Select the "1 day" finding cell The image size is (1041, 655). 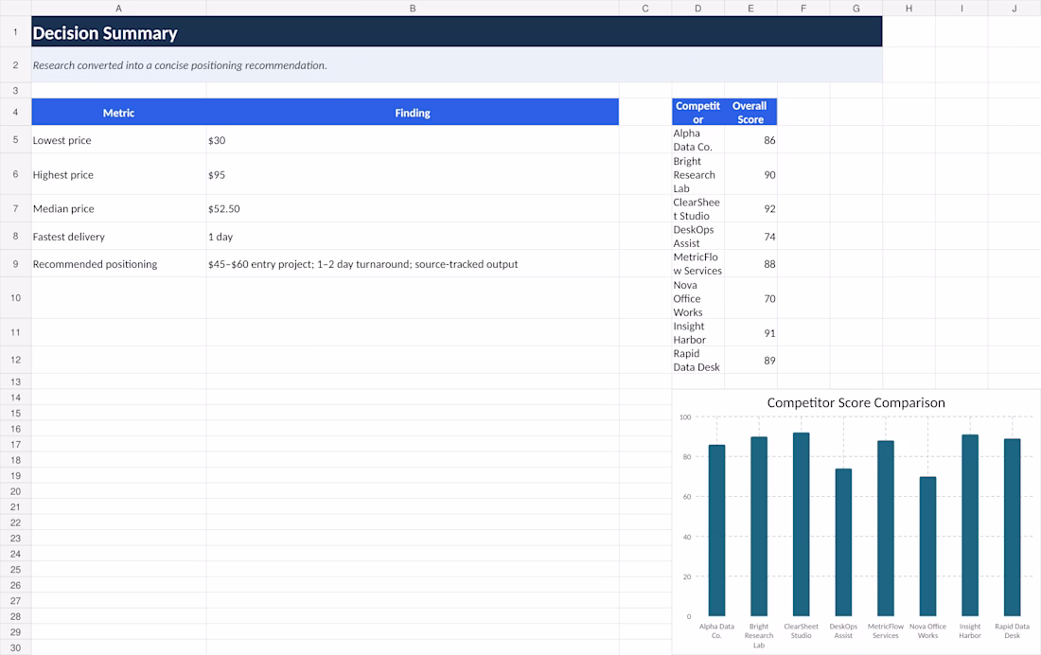(413, 237)
